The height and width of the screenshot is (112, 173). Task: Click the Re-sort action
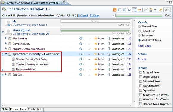(x=142, y=59)
